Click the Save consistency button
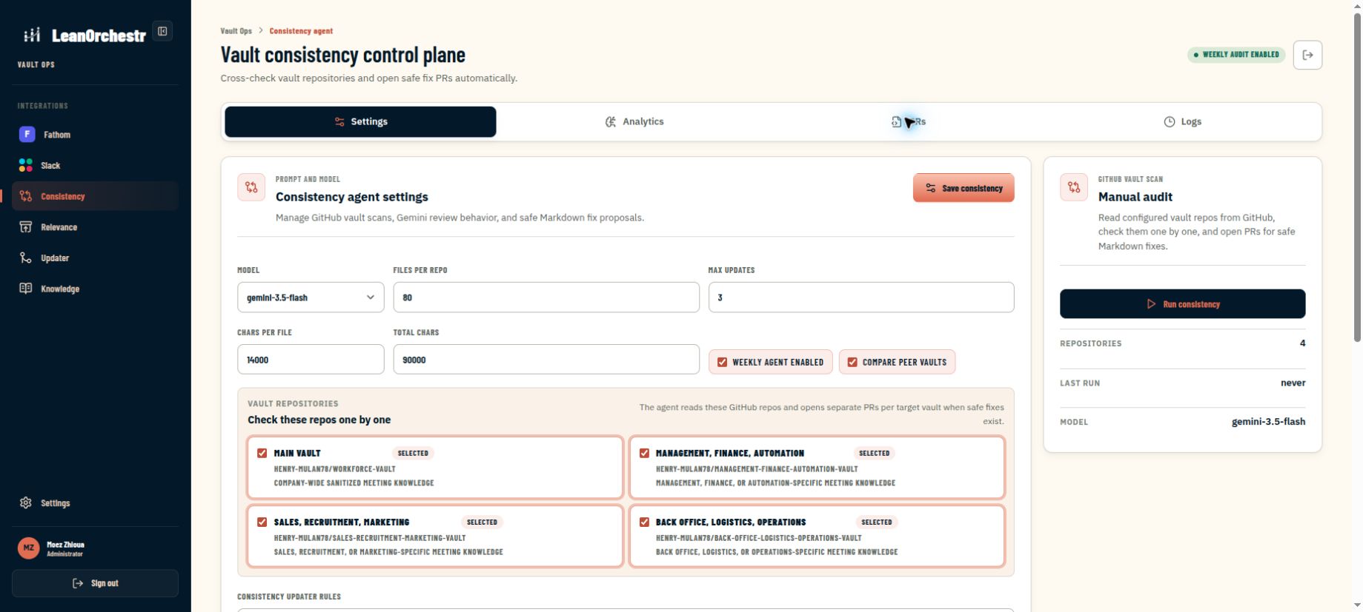The width and height of the screenshot is (1363, 612). pyautogui.click(x=964, y=188)
